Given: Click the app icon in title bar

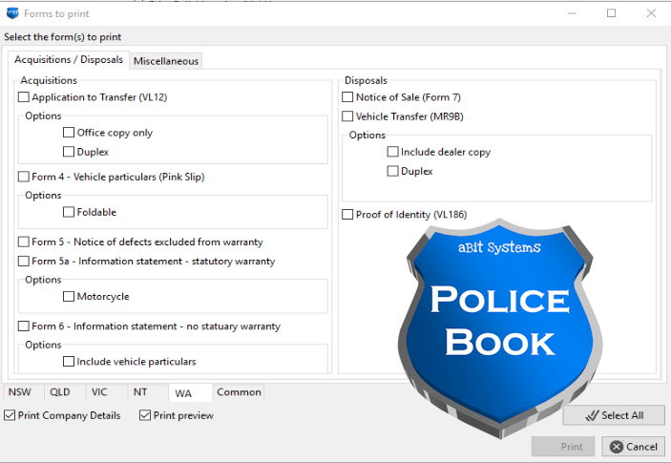Looking at the screenshot, I should click(12, 13).
